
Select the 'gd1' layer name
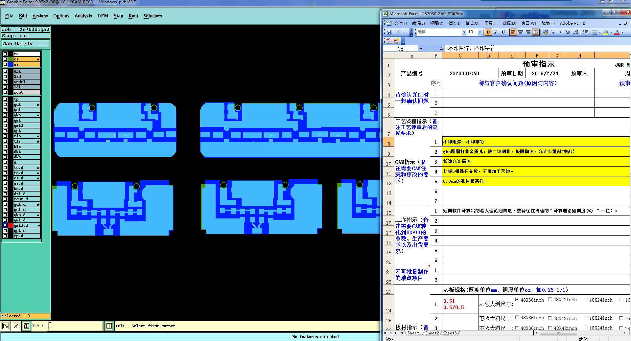[27, 104]
